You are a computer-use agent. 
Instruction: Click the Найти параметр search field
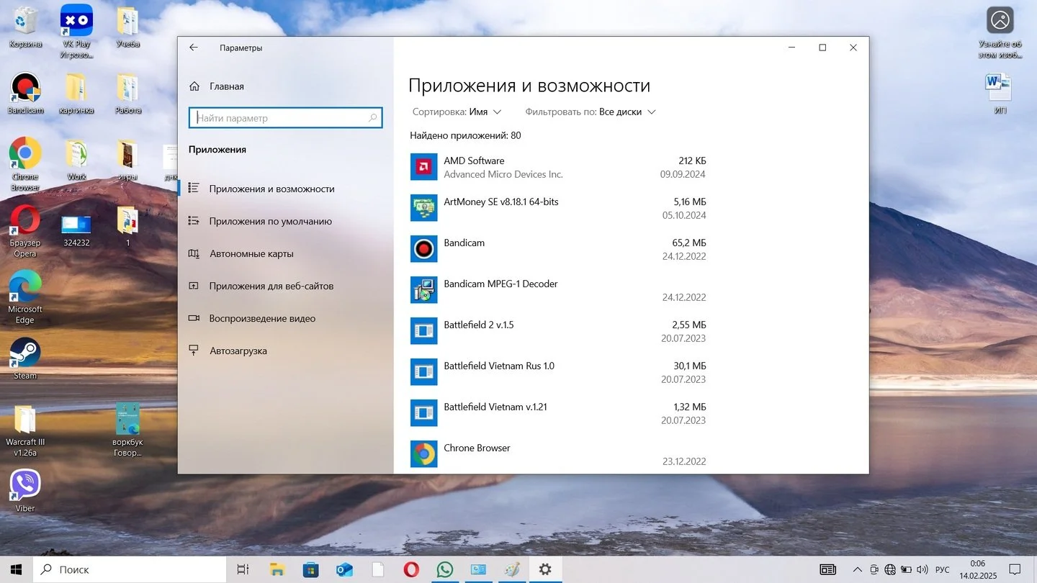coord(285,118)
